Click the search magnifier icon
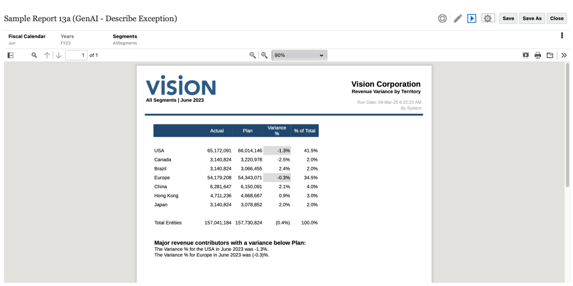Screen dimensions: 573x286 34,55
